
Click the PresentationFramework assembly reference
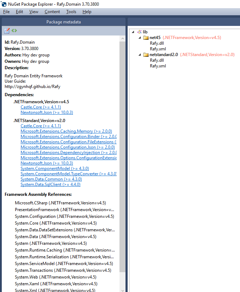tap(65, 210)
